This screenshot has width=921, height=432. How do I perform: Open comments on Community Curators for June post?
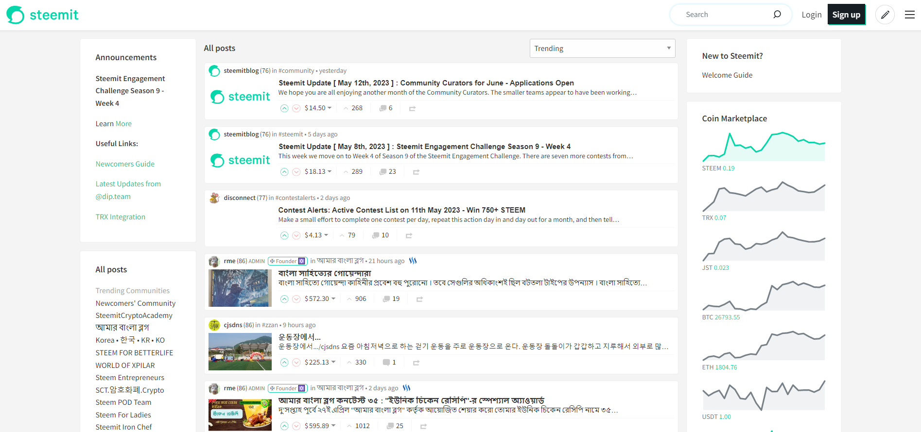pyautogui.click(x=386, y=108)
